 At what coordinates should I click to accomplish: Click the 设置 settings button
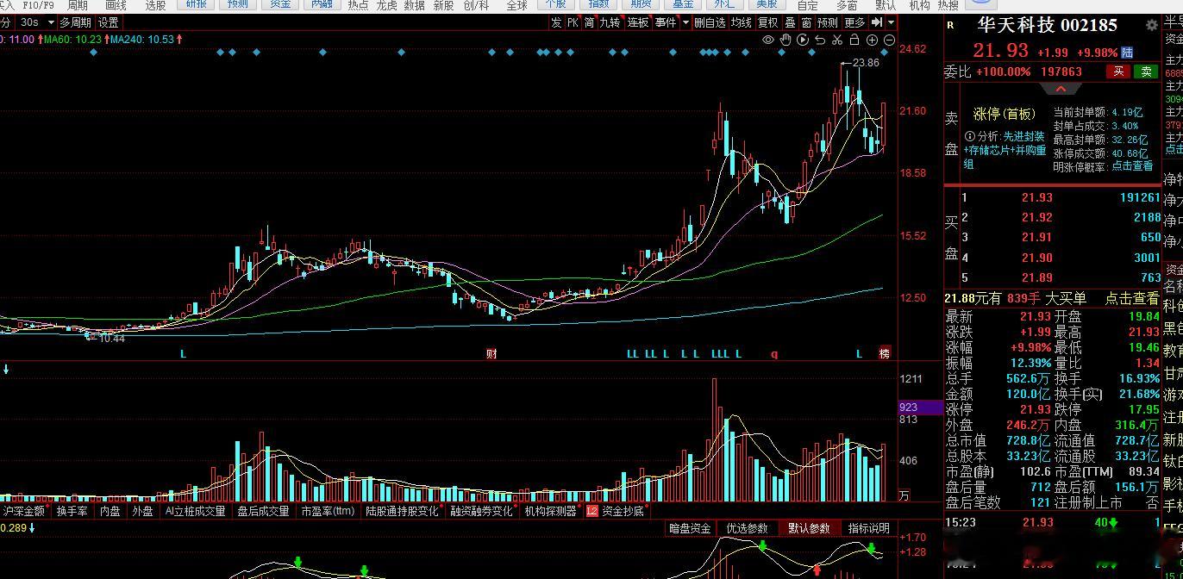coord(108,22)
